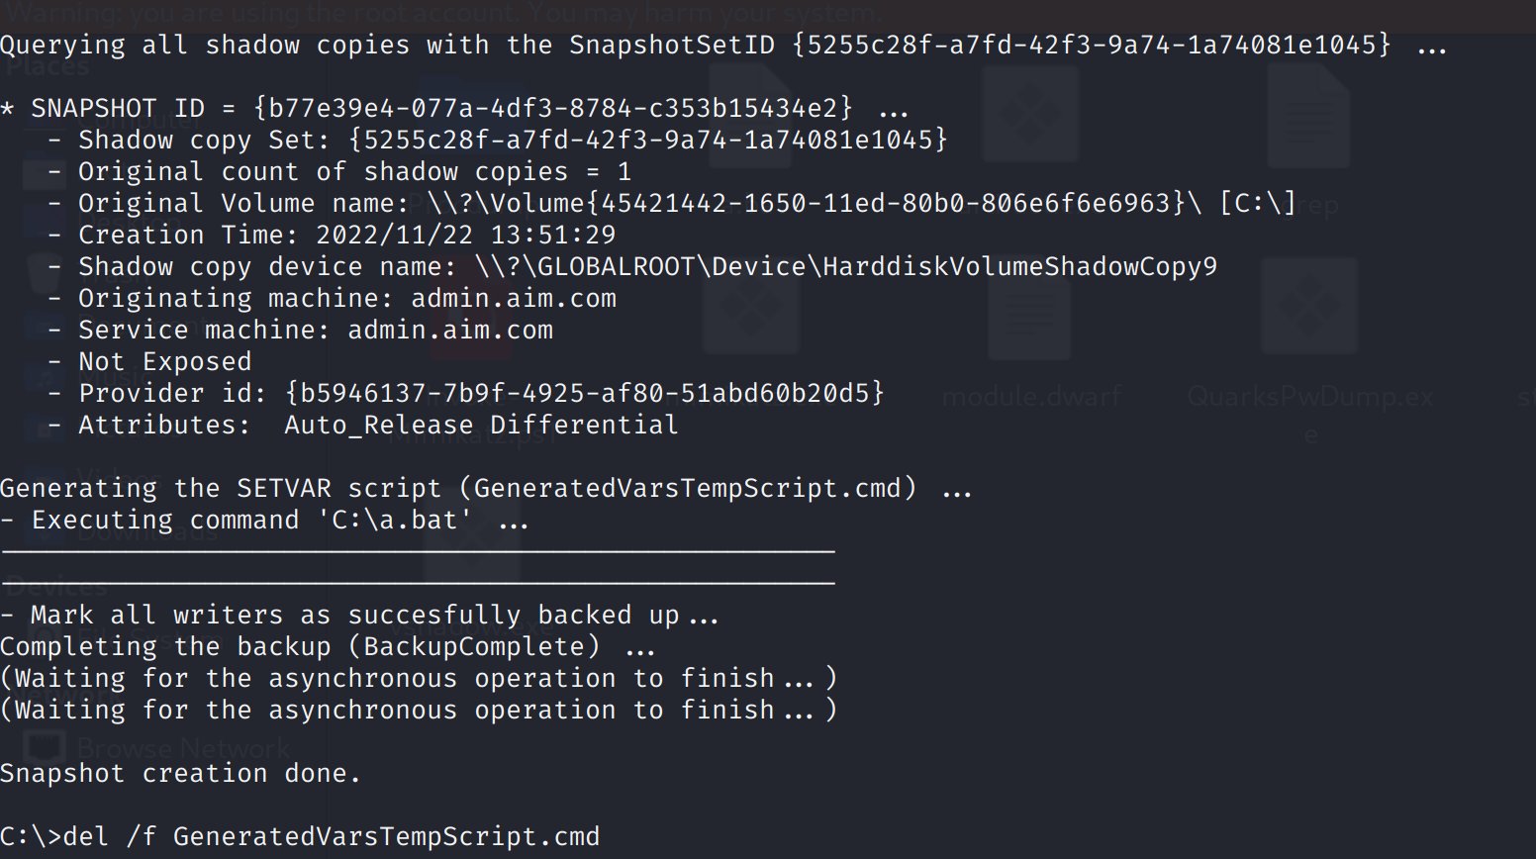Screen dimensions: 1536x859
Task: Click the del /f command prompt line
Action: pyautogui.click(x=300, y=836)
